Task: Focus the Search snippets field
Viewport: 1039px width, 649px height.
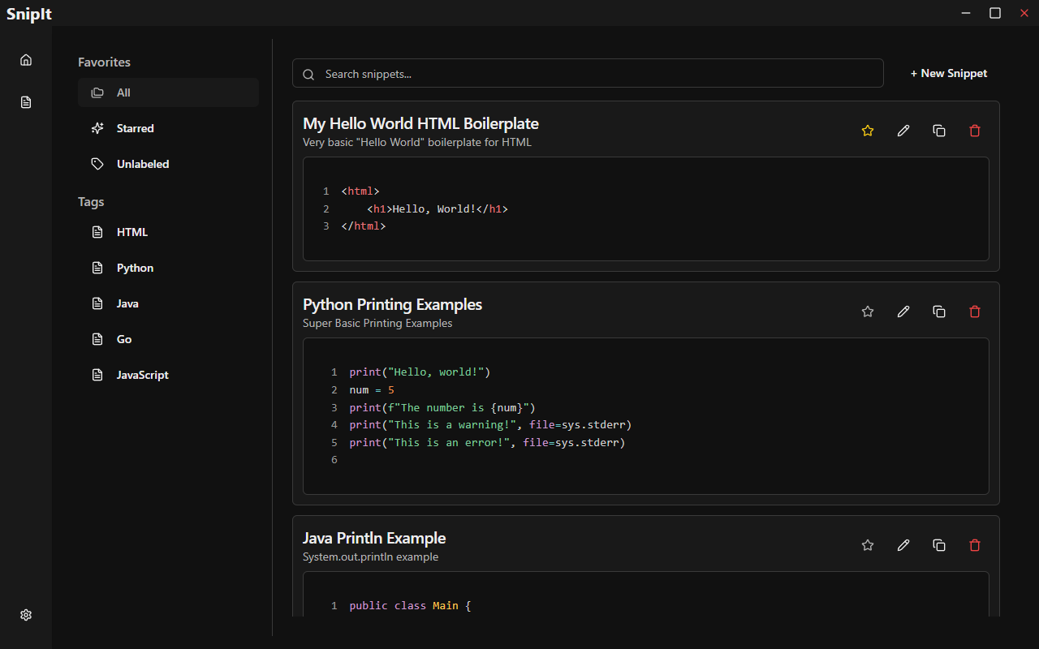Action: (588, 73)
